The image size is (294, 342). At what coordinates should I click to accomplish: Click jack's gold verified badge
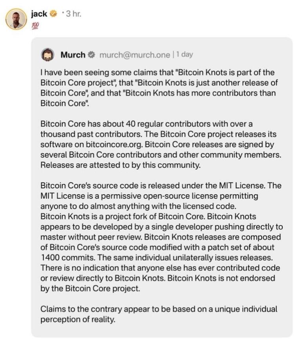[x=53, y=14]
